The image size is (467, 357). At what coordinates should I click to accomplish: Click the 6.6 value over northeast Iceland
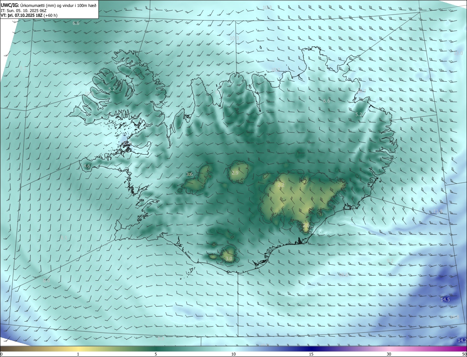pyautogui.click(x=327, y=101)
